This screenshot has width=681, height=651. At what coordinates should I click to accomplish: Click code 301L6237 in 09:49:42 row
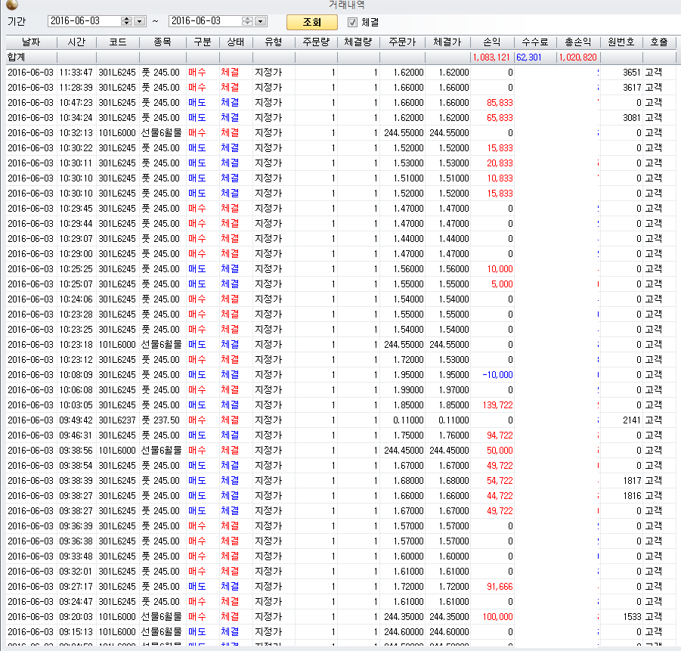point(117,420)
